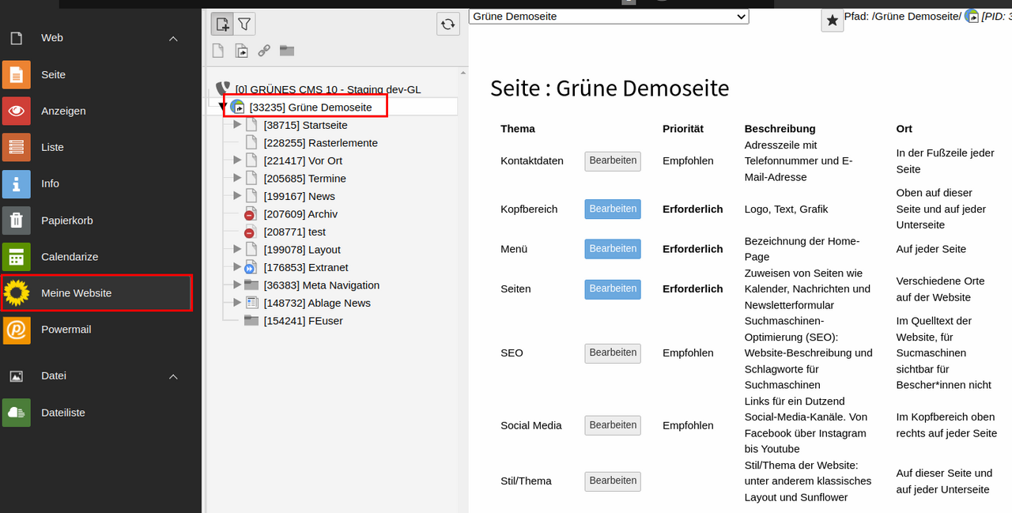
Task: Collapse the Datei module group
Action: tap(173, 377)
